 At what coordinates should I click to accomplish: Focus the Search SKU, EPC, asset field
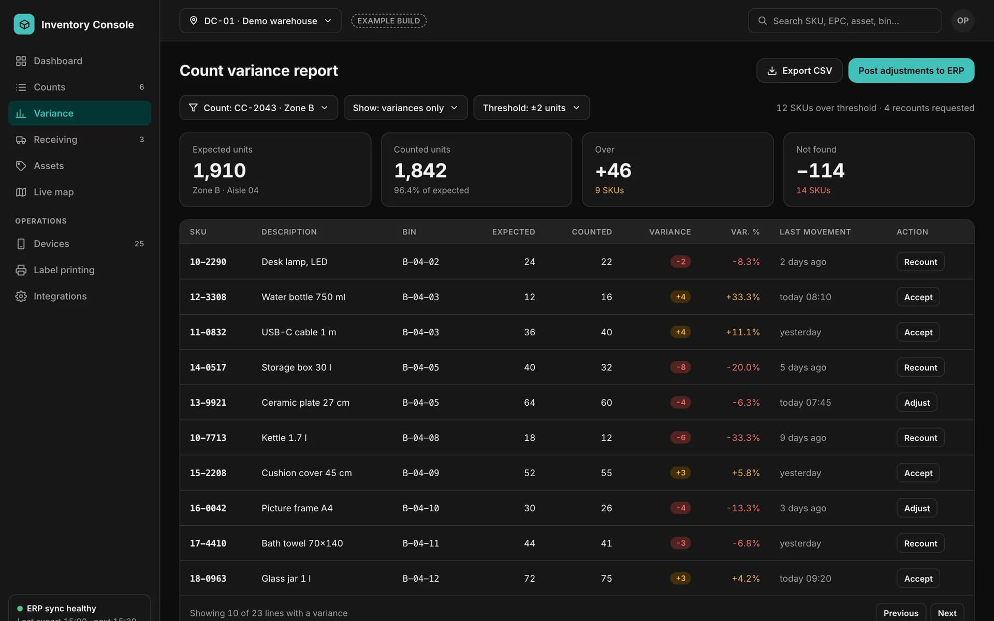[x=844, y=21]
